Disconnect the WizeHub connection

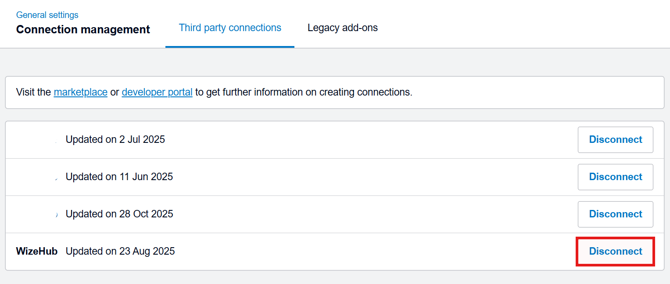coord(615,252)
